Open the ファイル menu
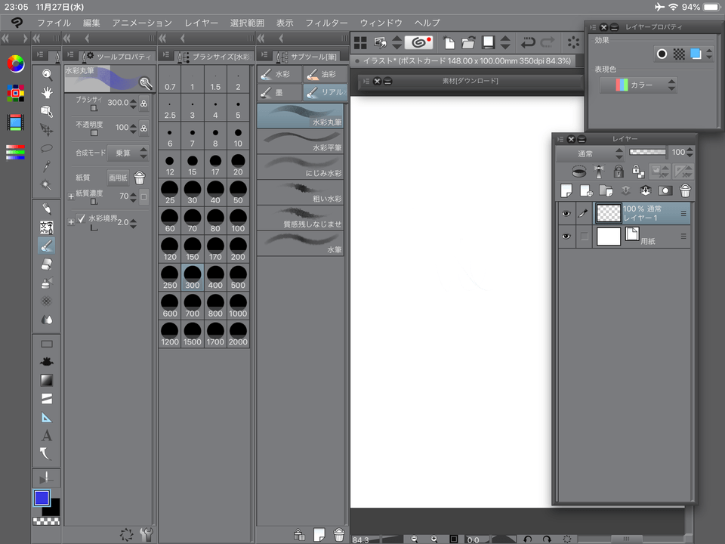Viewport: 725px width, 544px height. [54, 23]
